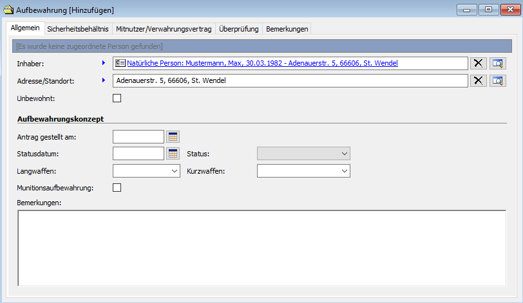Image resolution: width=523 pixels, height=303 pixels.
Task: Open calendar picker for Statusdatum
Action: coord(173,154)
